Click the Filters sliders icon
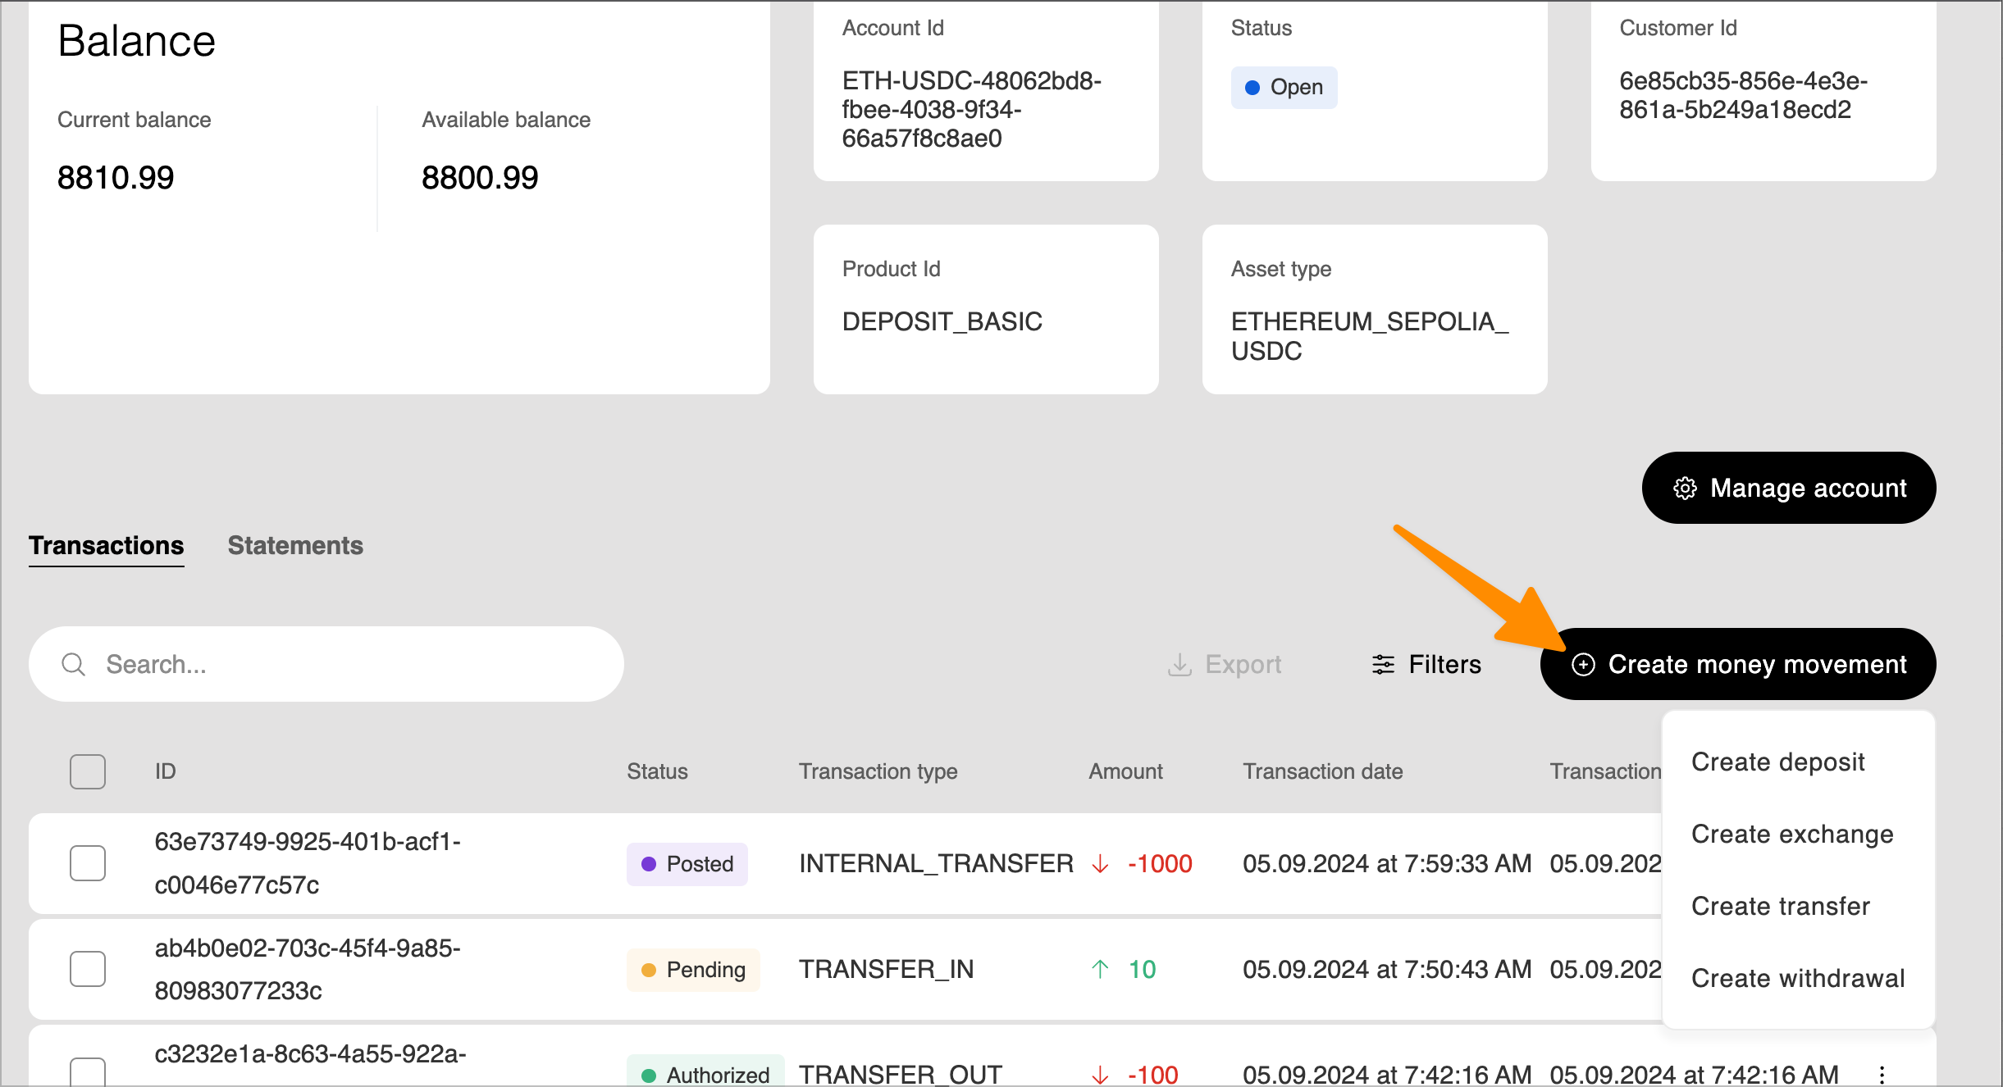The image size is (2003, 1087). coord(1383,665)
